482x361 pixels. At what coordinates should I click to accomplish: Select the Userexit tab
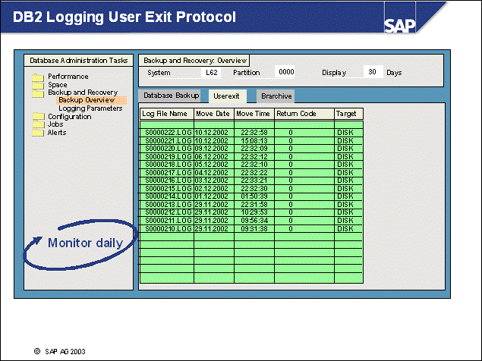(x=227, y=96)
